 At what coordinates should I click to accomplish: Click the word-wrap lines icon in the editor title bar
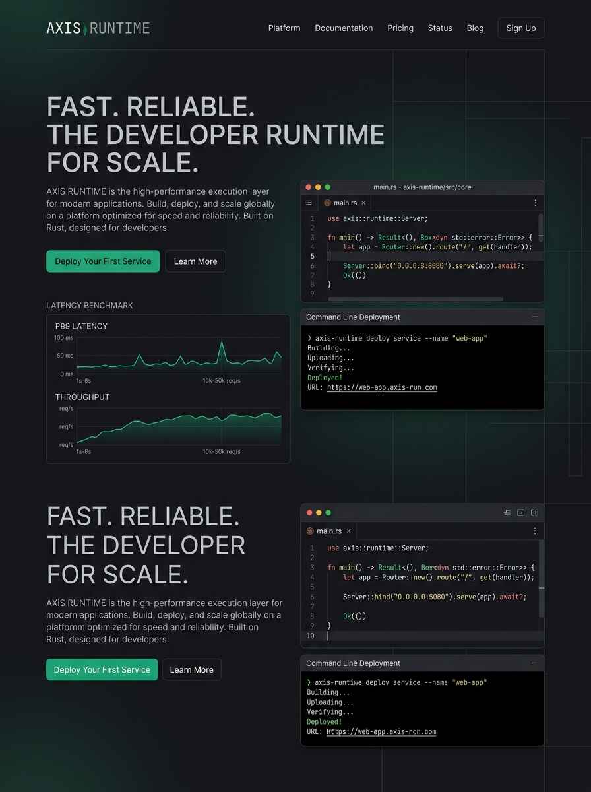(x=507, y=512)
